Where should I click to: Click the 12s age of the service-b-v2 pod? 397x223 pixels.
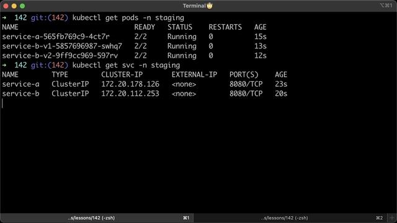261,56
